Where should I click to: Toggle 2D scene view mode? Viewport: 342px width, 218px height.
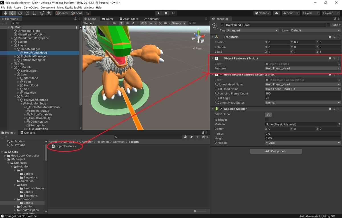click(x=114, y=23)
